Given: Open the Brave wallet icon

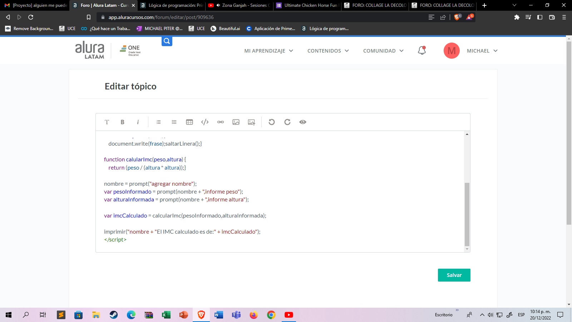Looking at the screenshot, I should pos(552,17).
